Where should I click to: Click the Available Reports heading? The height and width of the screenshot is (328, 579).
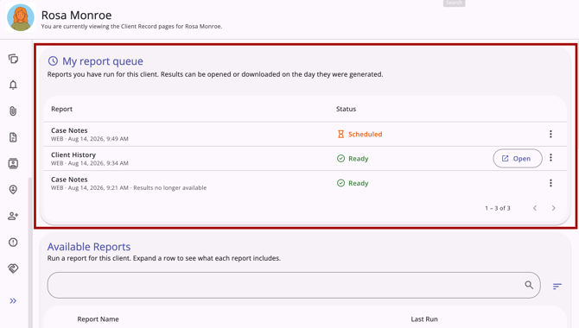click(89, 247)
